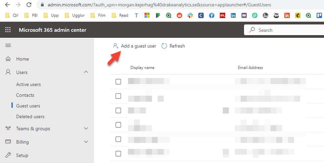Open the red DN bookmark

click(222, 15)
